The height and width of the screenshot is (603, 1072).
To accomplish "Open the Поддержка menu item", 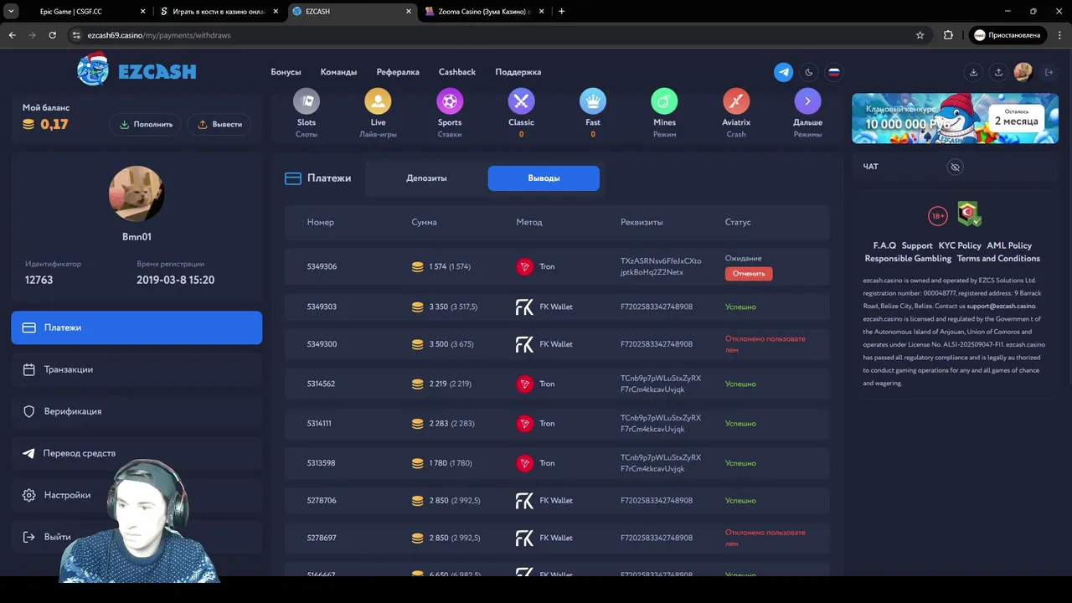I will pos(518,72).
